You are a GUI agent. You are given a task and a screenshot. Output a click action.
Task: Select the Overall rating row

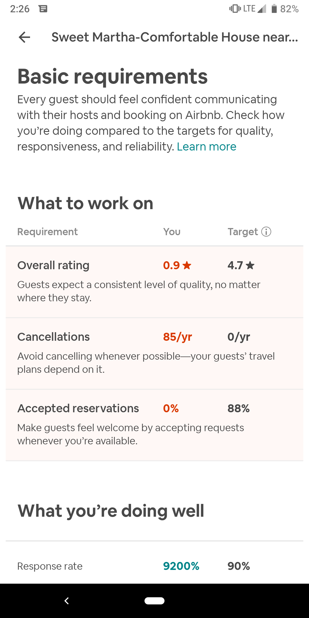[154, 282]
